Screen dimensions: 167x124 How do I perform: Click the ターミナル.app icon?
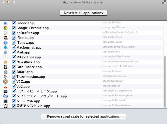point(5,101)
